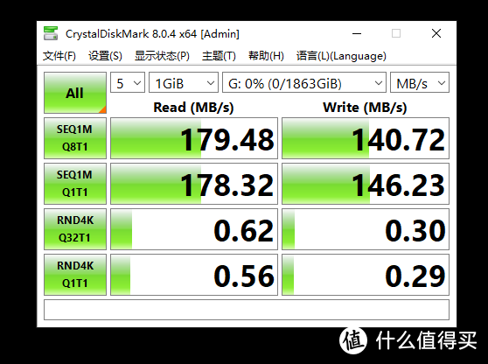The image size is (488, 364).
Task: Run the RND4K Q32T1 test
Action: 75,229
